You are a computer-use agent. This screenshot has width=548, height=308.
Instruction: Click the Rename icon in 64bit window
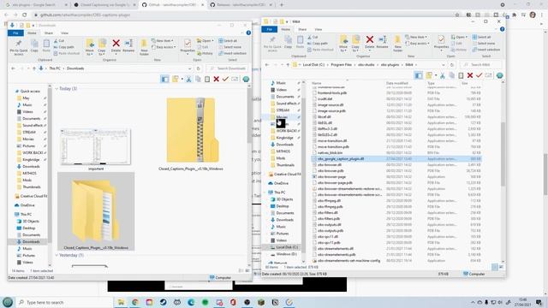pos(383,42)
